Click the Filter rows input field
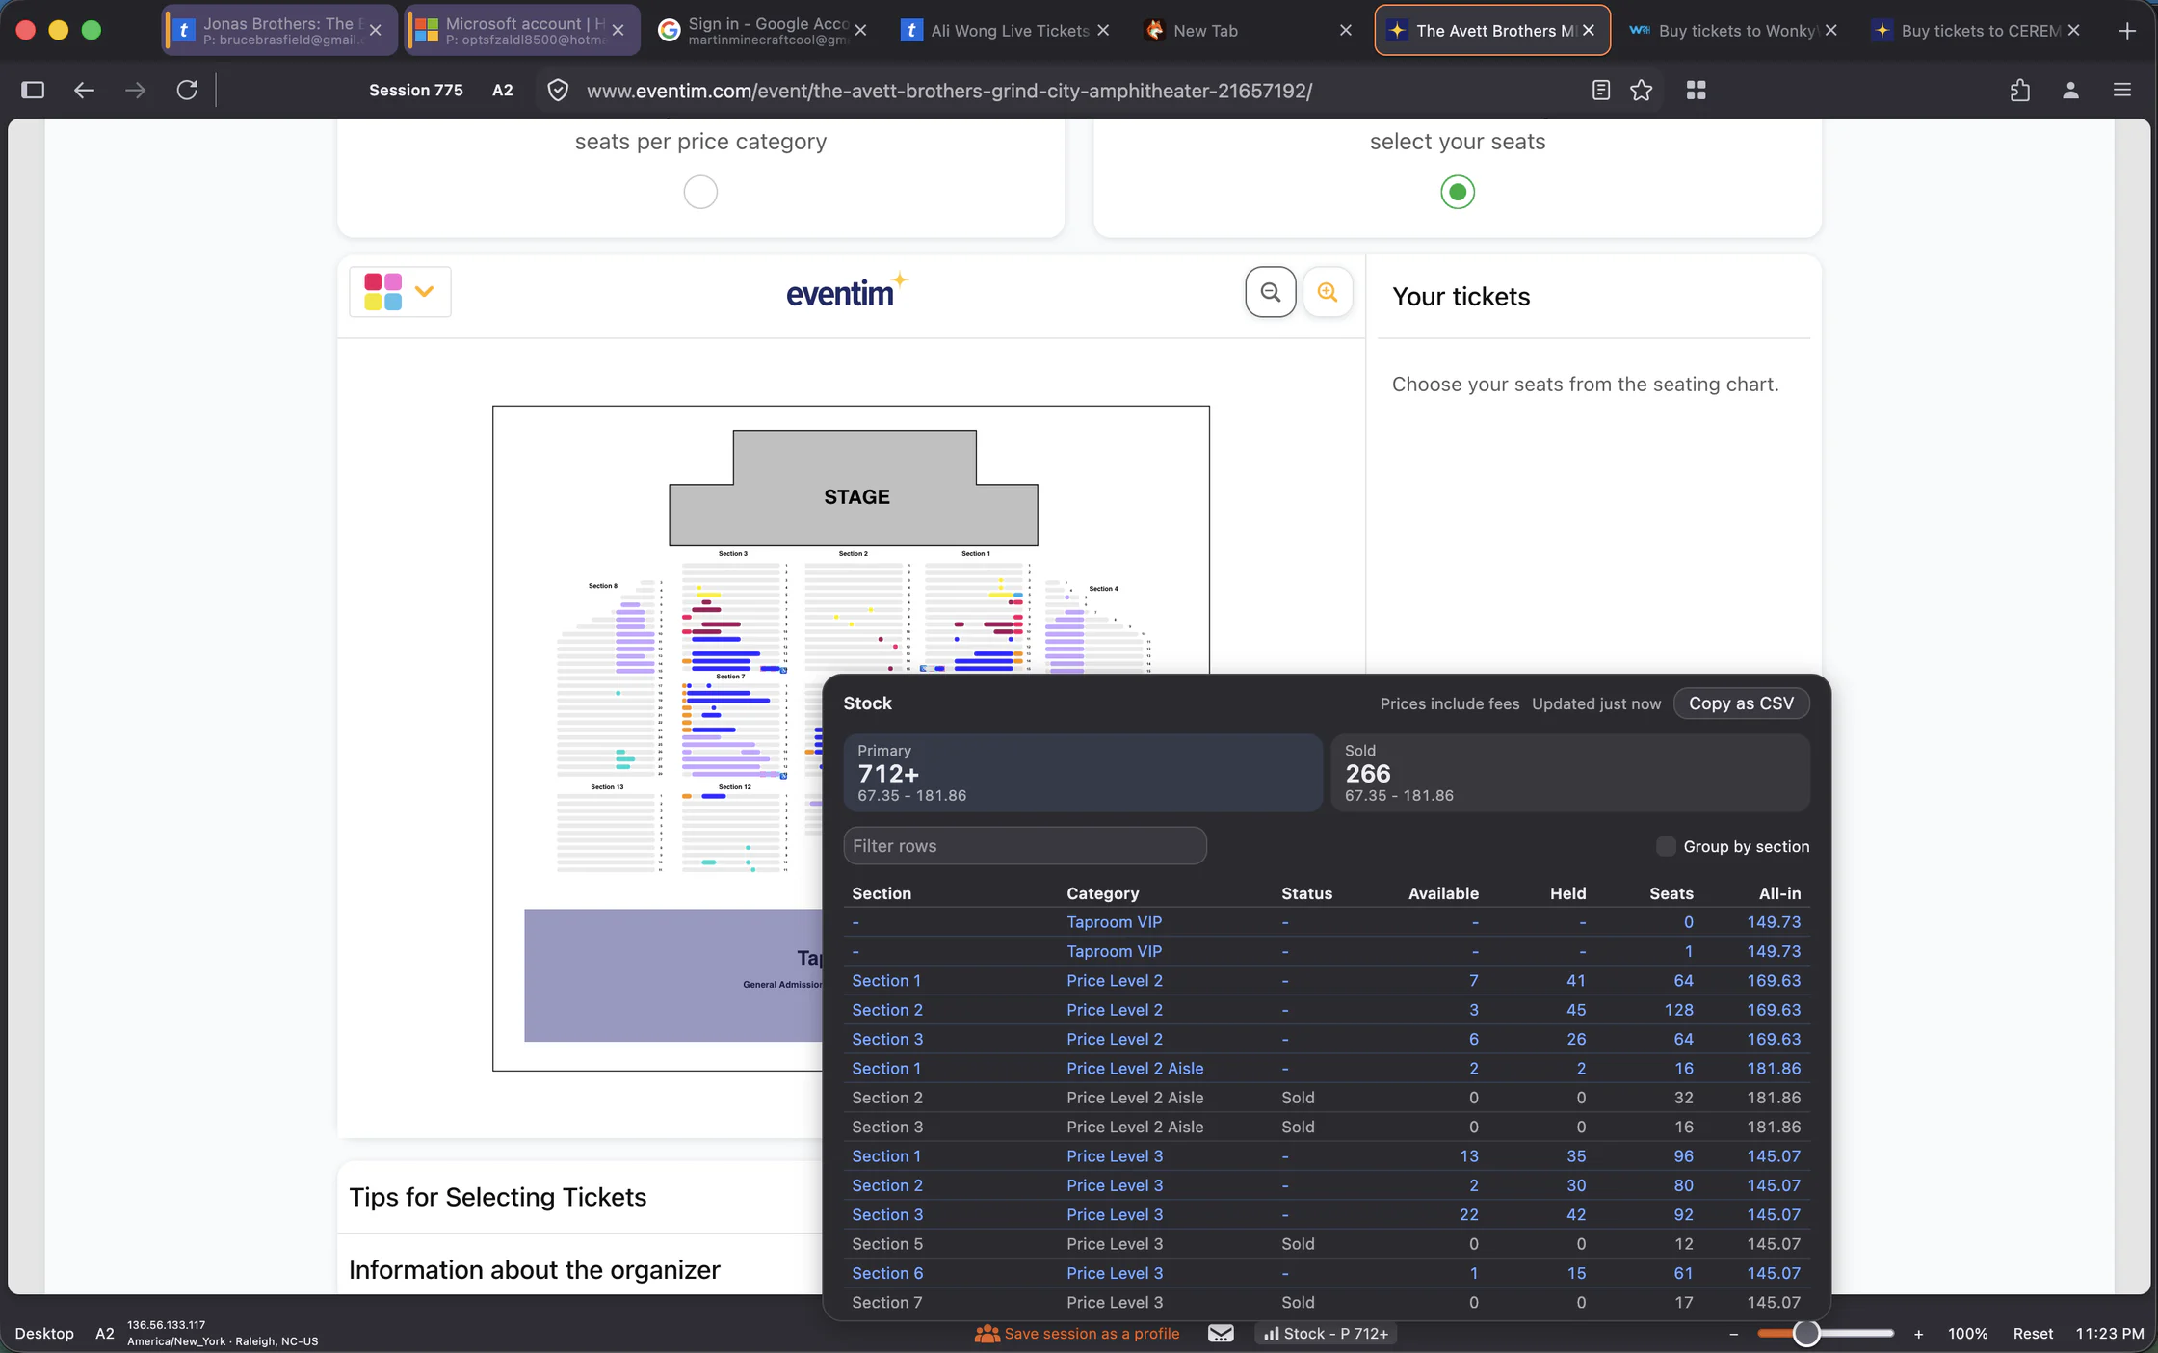The height and width of the screenshot is (1353, 2158). click(x=1025, y=846)
